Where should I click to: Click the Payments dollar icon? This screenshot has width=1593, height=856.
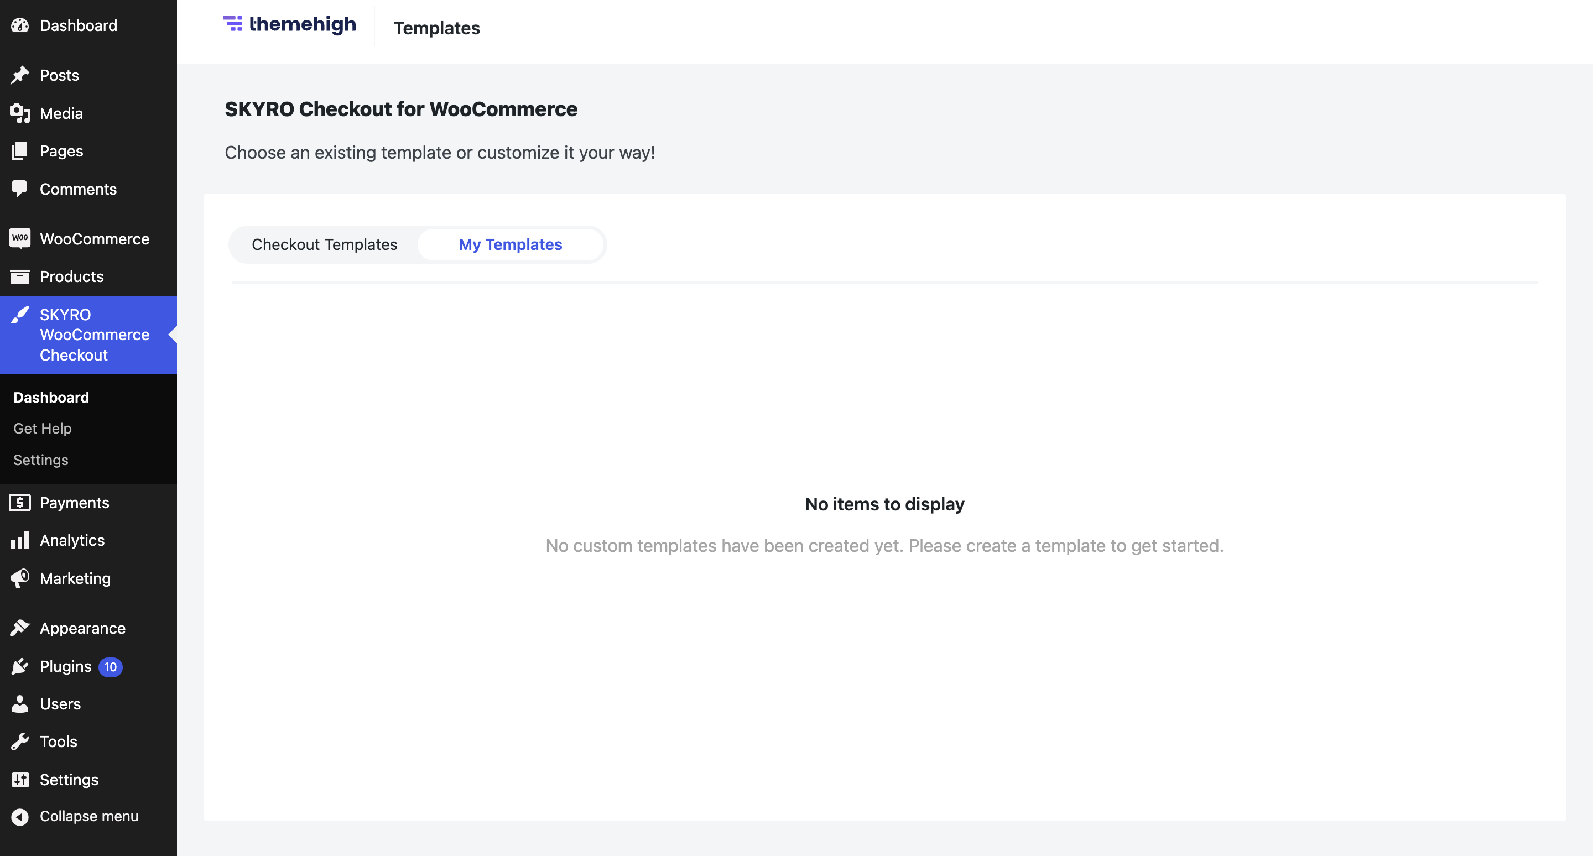[20, 503]
